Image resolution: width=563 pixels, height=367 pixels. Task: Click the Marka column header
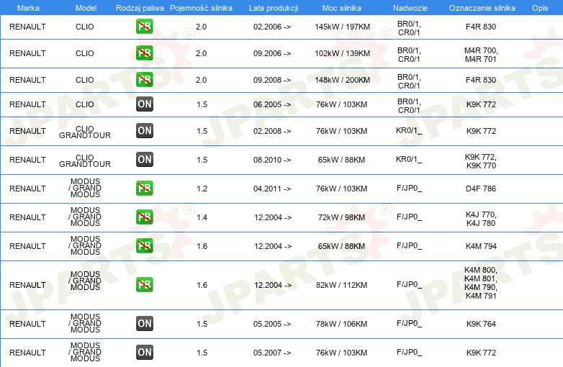click(x=28, y=8)
